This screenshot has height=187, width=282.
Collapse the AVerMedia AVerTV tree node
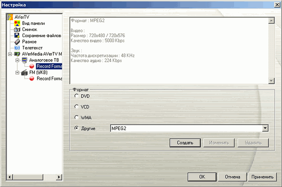click(x=10, y=54)
